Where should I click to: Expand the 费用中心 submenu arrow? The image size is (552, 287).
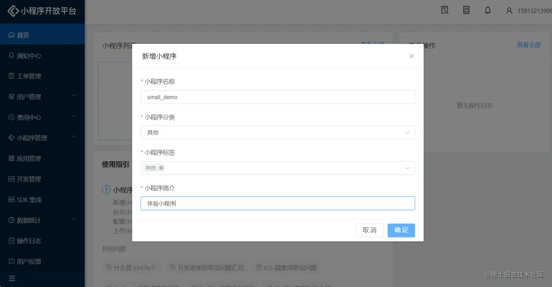[x=74, y=116]
